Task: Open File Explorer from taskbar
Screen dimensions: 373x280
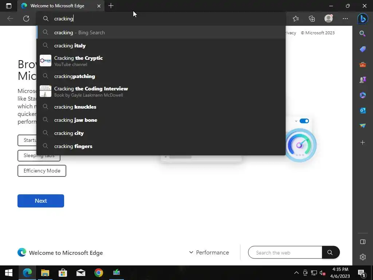Action: pos(45,273)
